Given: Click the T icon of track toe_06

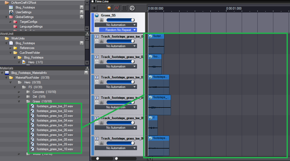Looking at the screenshot, I should coord(97,138).
